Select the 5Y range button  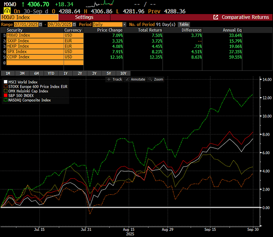tap(109, 73)
